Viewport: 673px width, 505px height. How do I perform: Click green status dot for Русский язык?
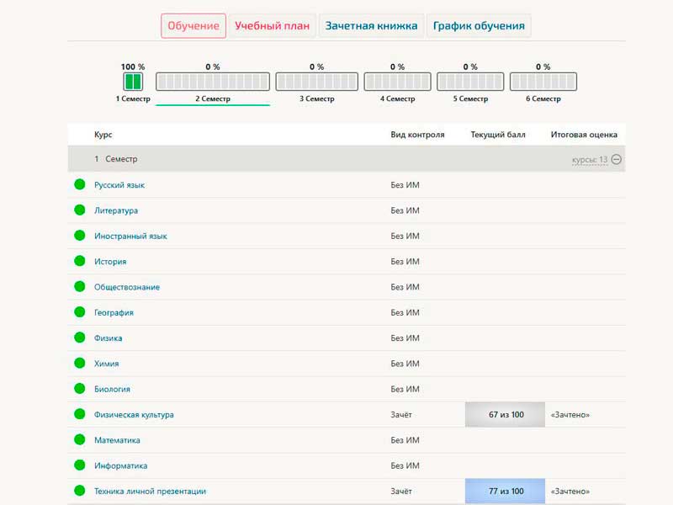[x=80, y=184]
